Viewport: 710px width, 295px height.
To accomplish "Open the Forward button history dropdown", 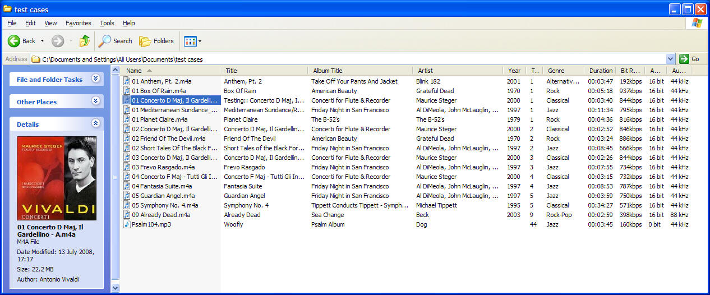I will [x=71, y=41].
